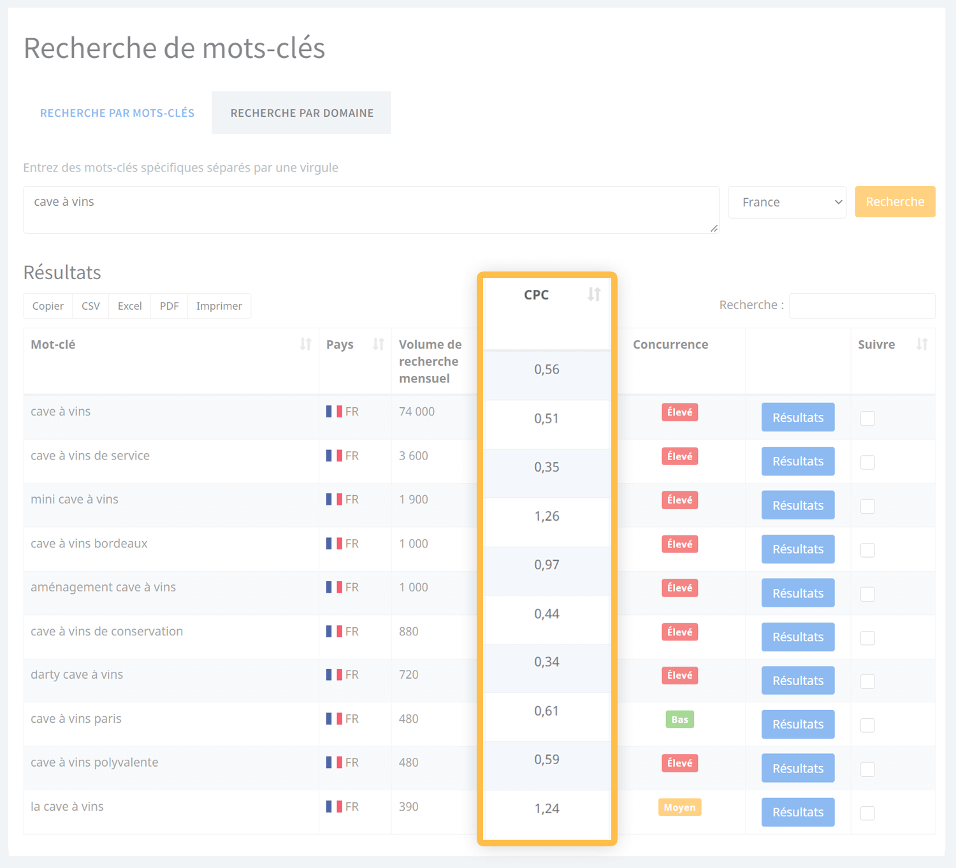
Task: Click the CPC column sort arrows
Action: point(593,294)
